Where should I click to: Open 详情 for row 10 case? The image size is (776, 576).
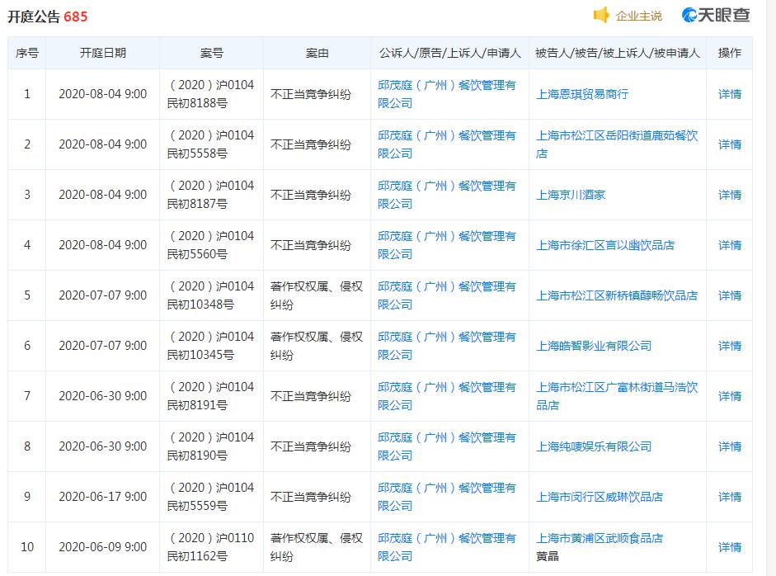(729, 547)
